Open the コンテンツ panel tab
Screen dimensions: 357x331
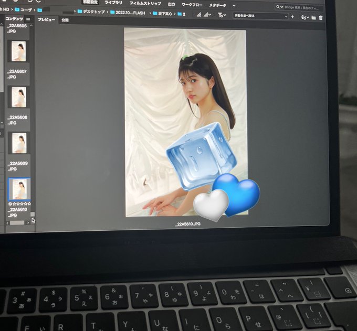(x=14, y=19)
